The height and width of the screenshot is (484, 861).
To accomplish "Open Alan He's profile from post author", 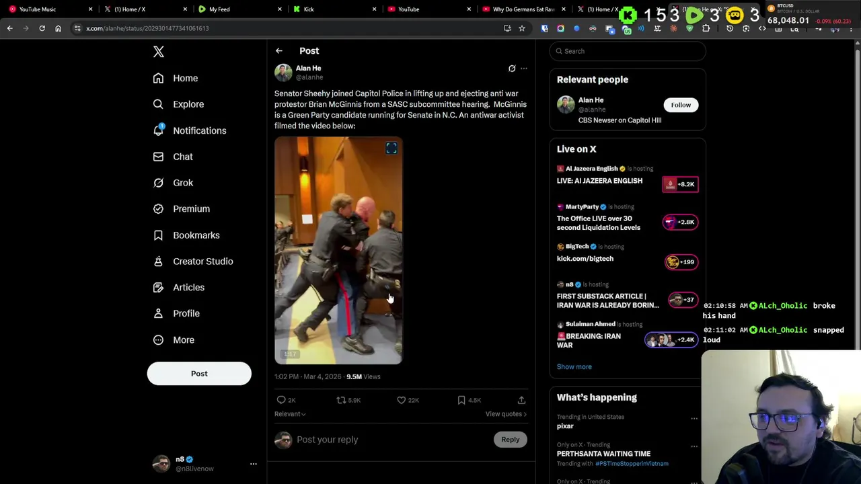I will coord(308,68).
